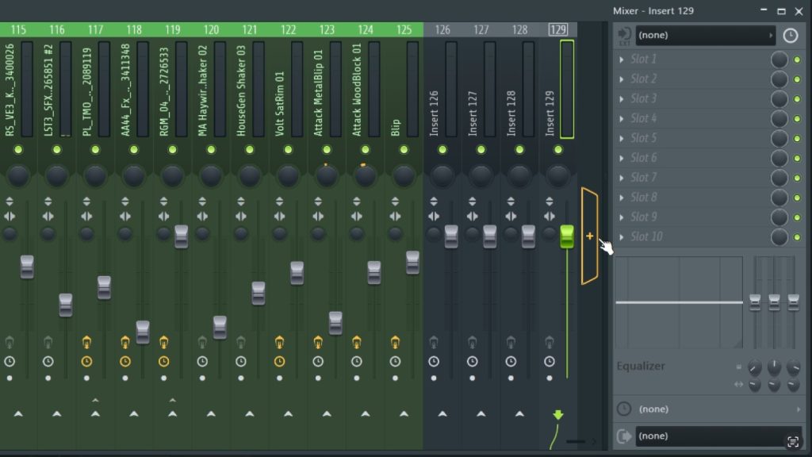Select mixer track 123 header
The height and width of the screenshot is (457, 812).
tap(327, 29)
